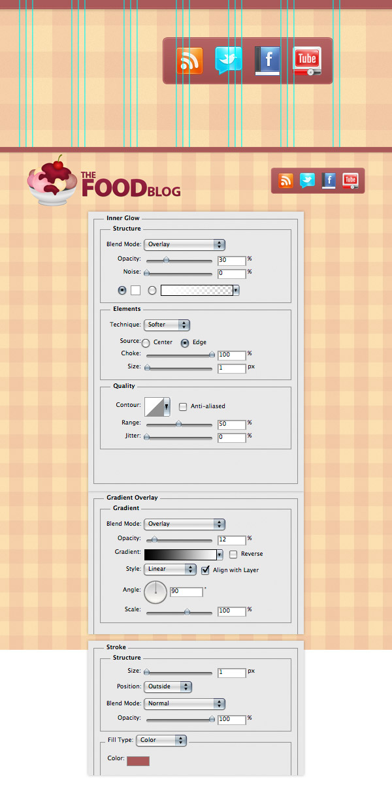Screen dimensions: 392x787
Task: Click the Stroke Opacity slider
Action: coord(179,719)
